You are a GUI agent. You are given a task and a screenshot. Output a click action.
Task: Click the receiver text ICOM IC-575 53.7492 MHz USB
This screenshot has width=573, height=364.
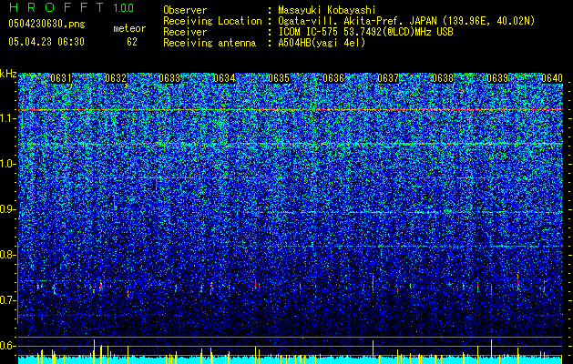coord(365,32)
